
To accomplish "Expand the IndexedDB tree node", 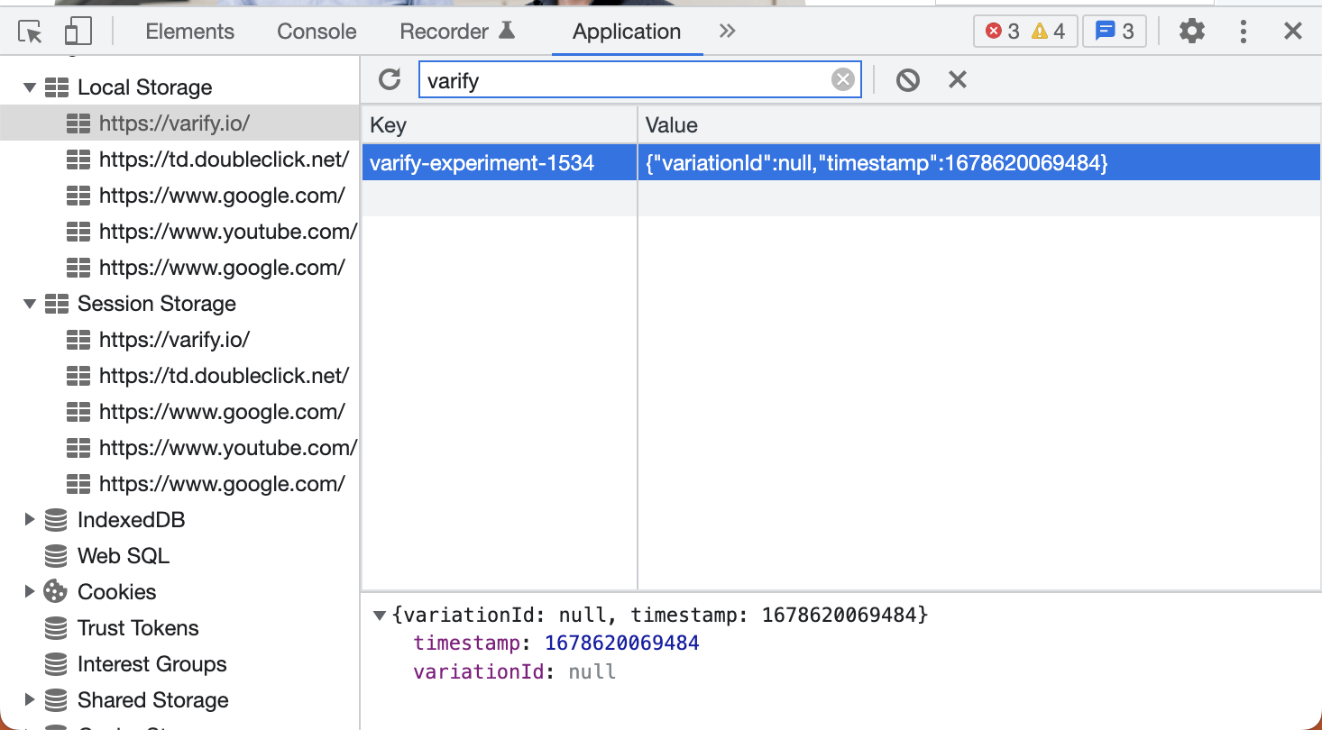I will (30, 520).
